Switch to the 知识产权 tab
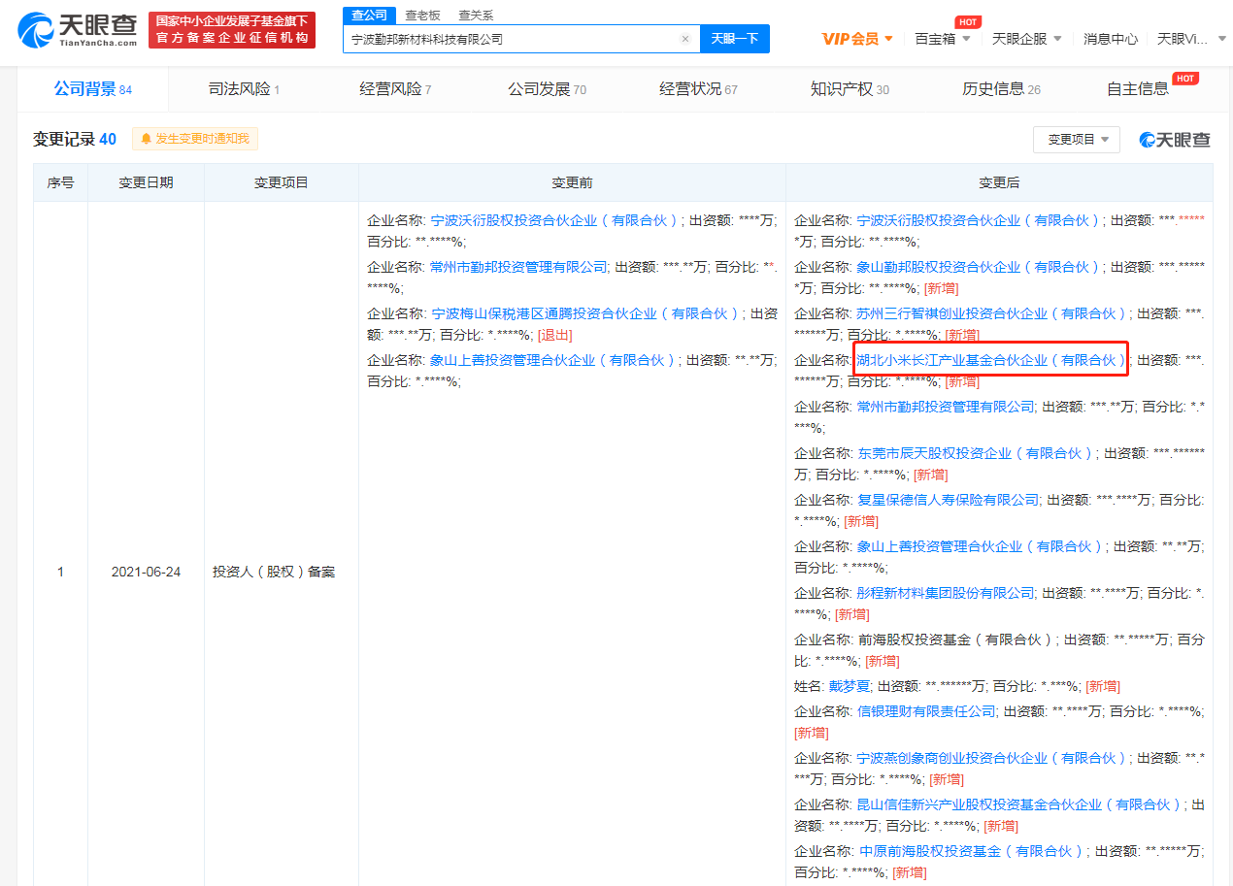Screen dimensions: 1233x886 click(849, 89)
